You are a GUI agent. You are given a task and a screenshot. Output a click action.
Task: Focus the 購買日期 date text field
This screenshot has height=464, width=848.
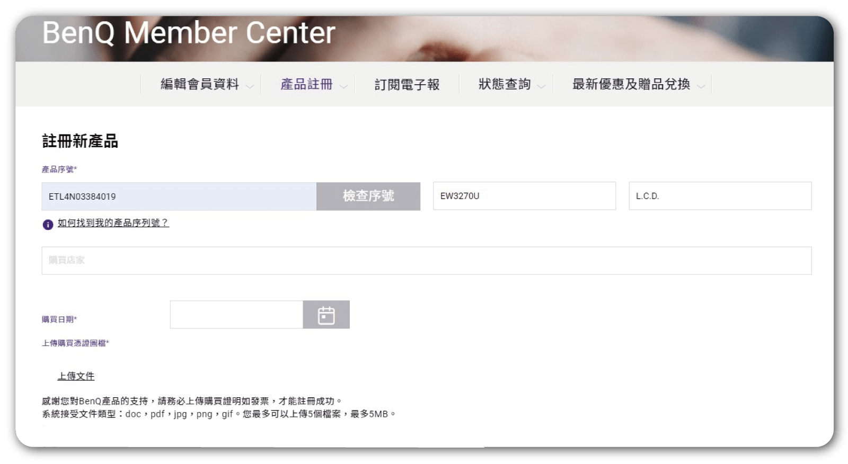pos(236,315)
